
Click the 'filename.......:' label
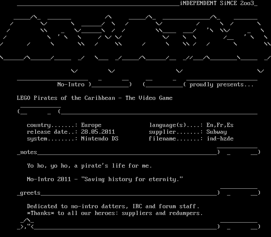coord(176,138)
